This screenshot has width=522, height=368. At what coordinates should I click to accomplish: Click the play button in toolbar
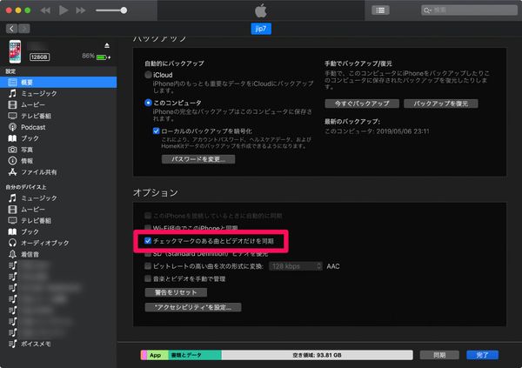[64, 10]
